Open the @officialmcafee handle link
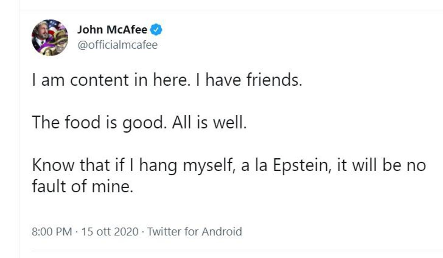 117,45
